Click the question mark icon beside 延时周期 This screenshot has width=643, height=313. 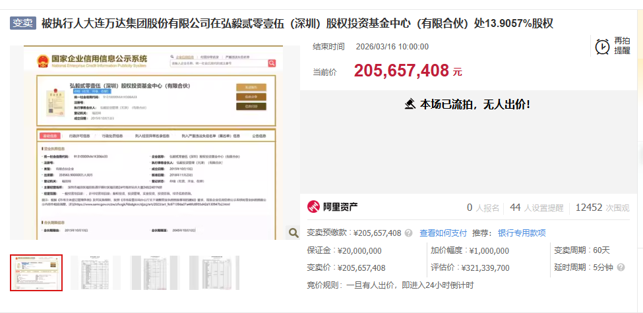(621, 268)
